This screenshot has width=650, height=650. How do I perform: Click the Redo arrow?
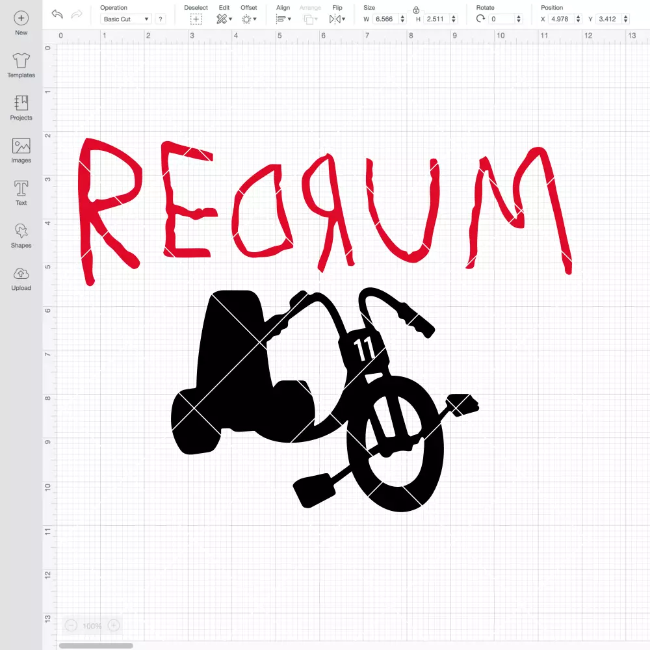point(77,14)
